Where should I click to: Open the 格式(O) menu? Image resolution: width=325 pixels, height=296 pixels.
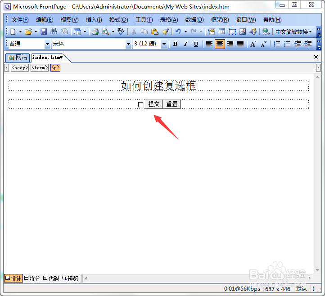[118, 20]
